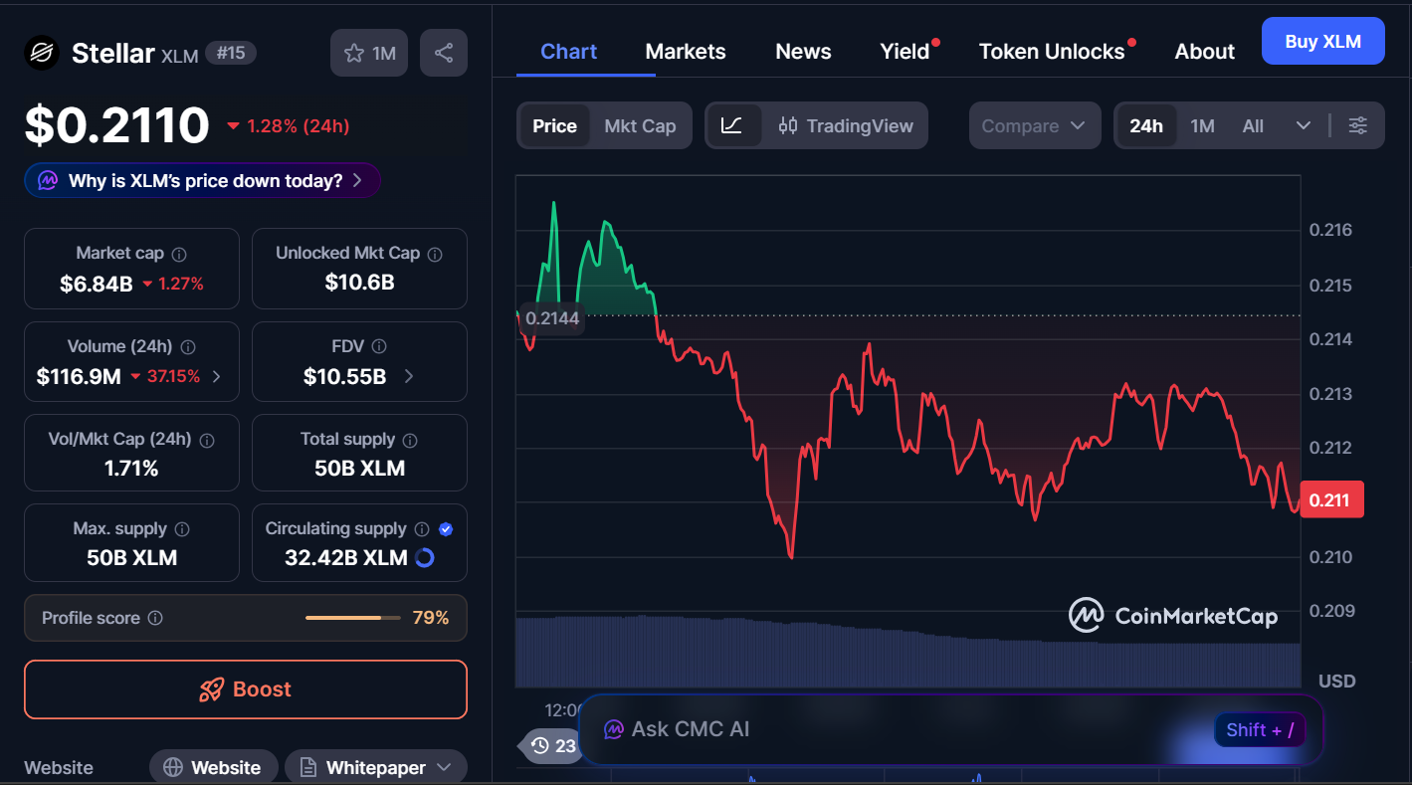Open the extra time range chevron dropdown
The image size is (1412, 785).
pos(1304,125)
